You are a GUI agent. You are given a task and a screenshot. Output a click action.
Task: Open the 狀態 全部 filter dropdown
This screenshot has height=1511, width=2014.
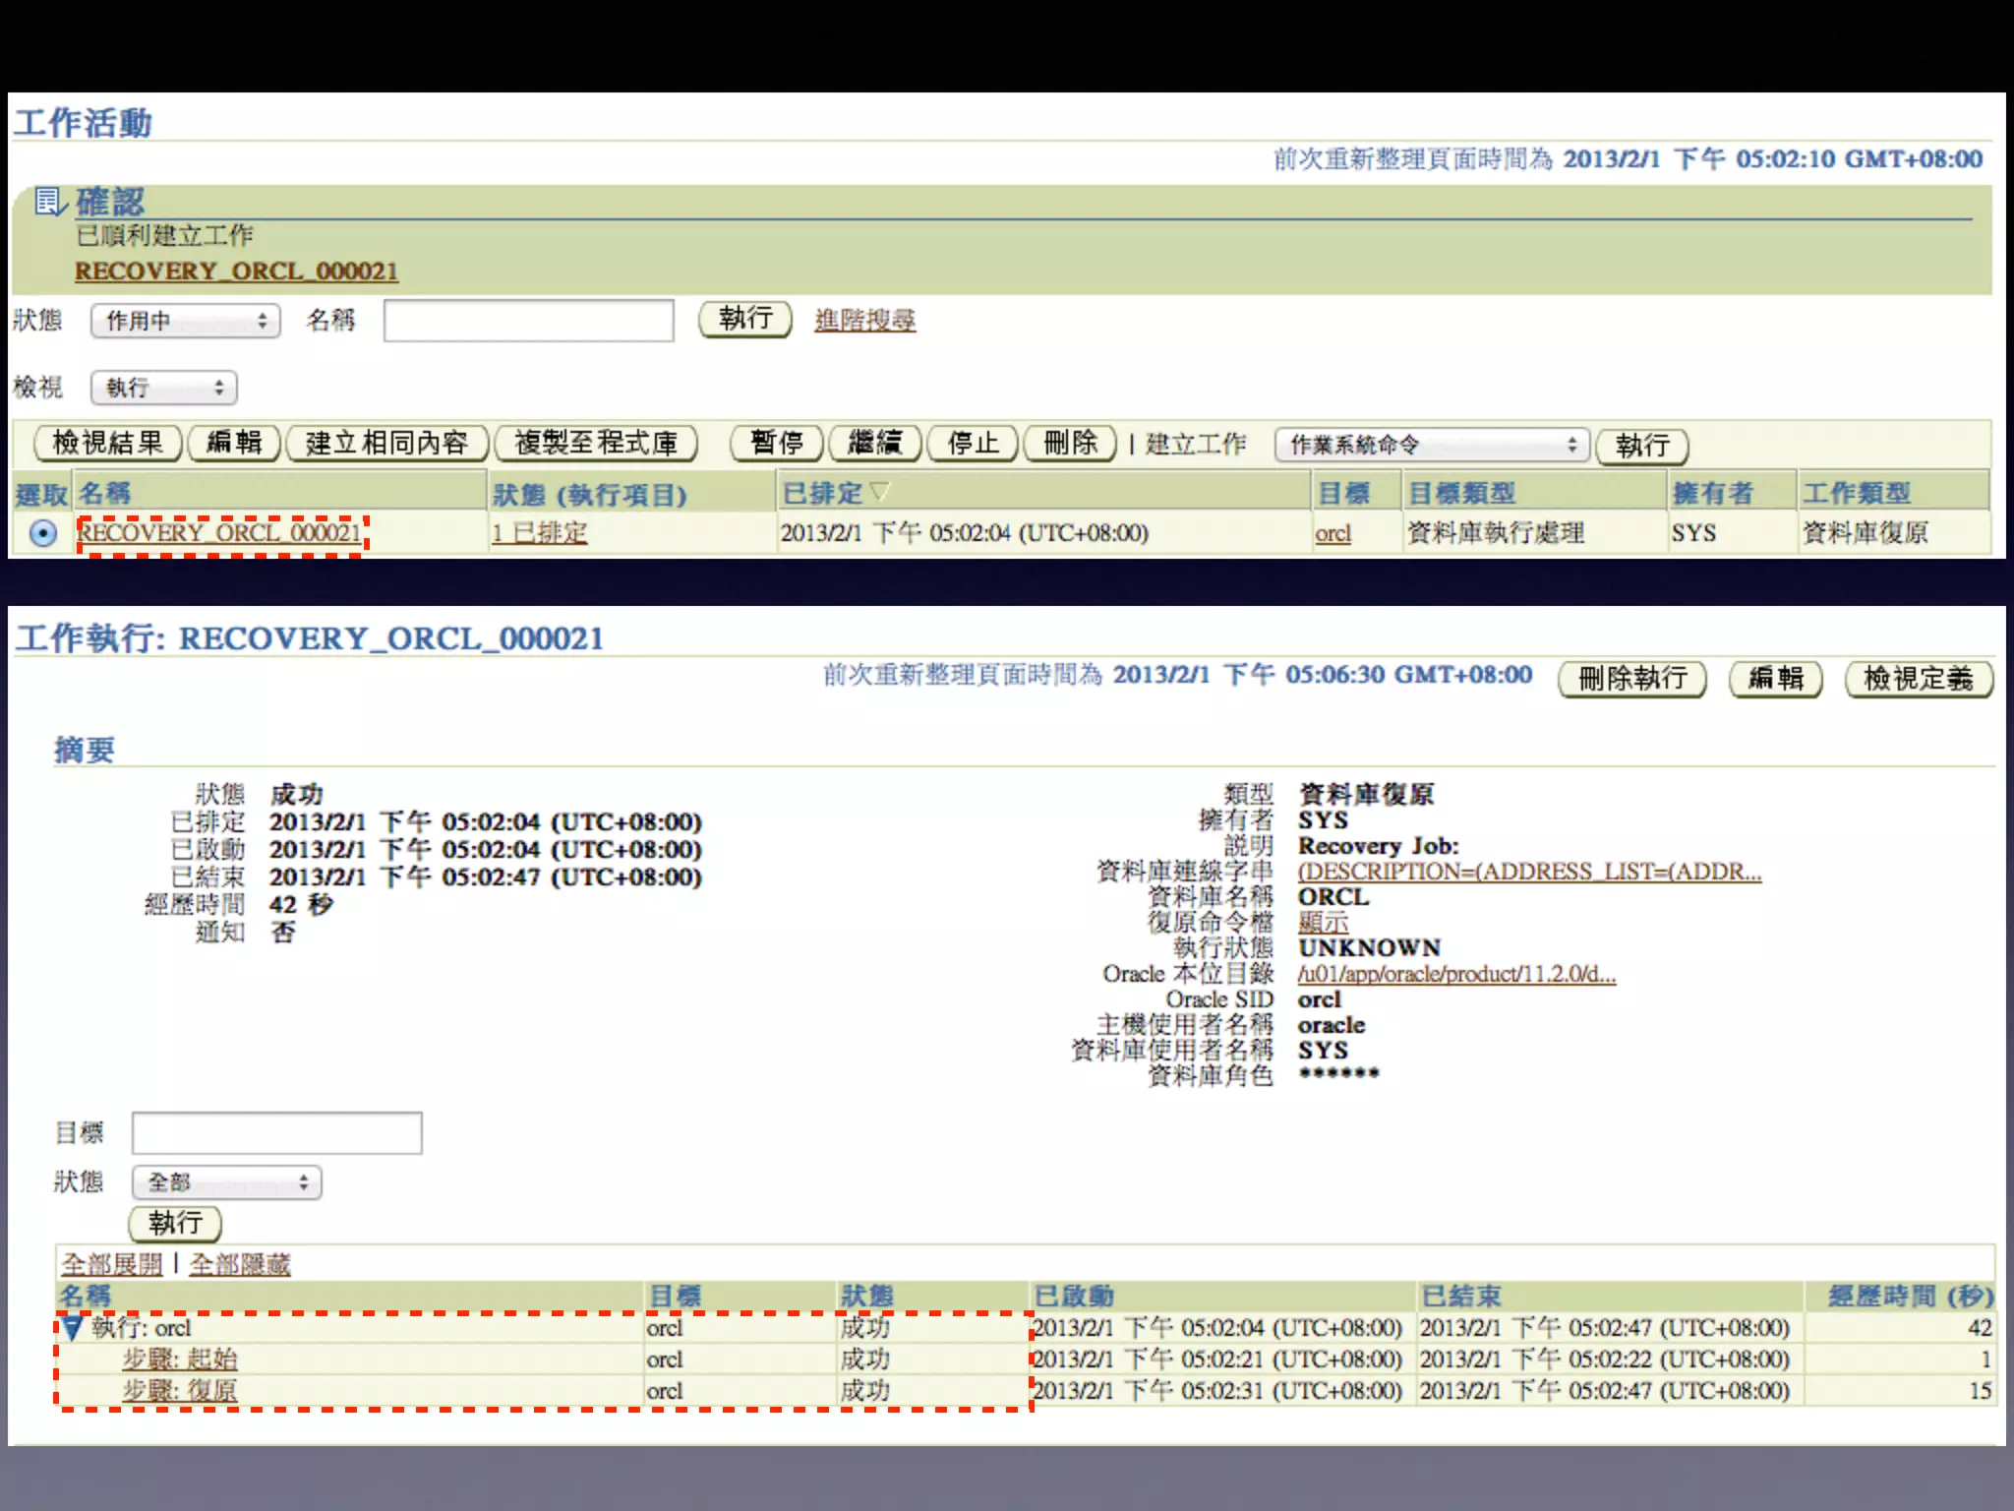click(226, 1181)
